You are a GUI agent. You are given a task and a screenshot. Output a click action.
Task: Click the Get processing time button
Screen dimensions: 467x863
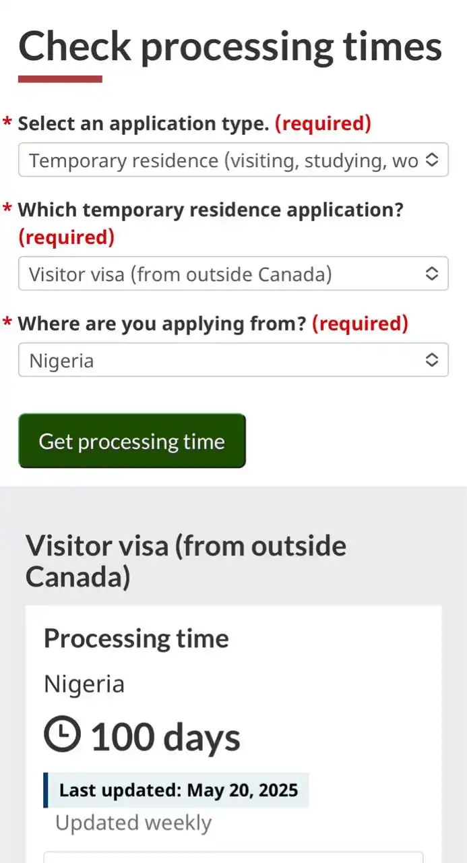click(x=132, y=441)
